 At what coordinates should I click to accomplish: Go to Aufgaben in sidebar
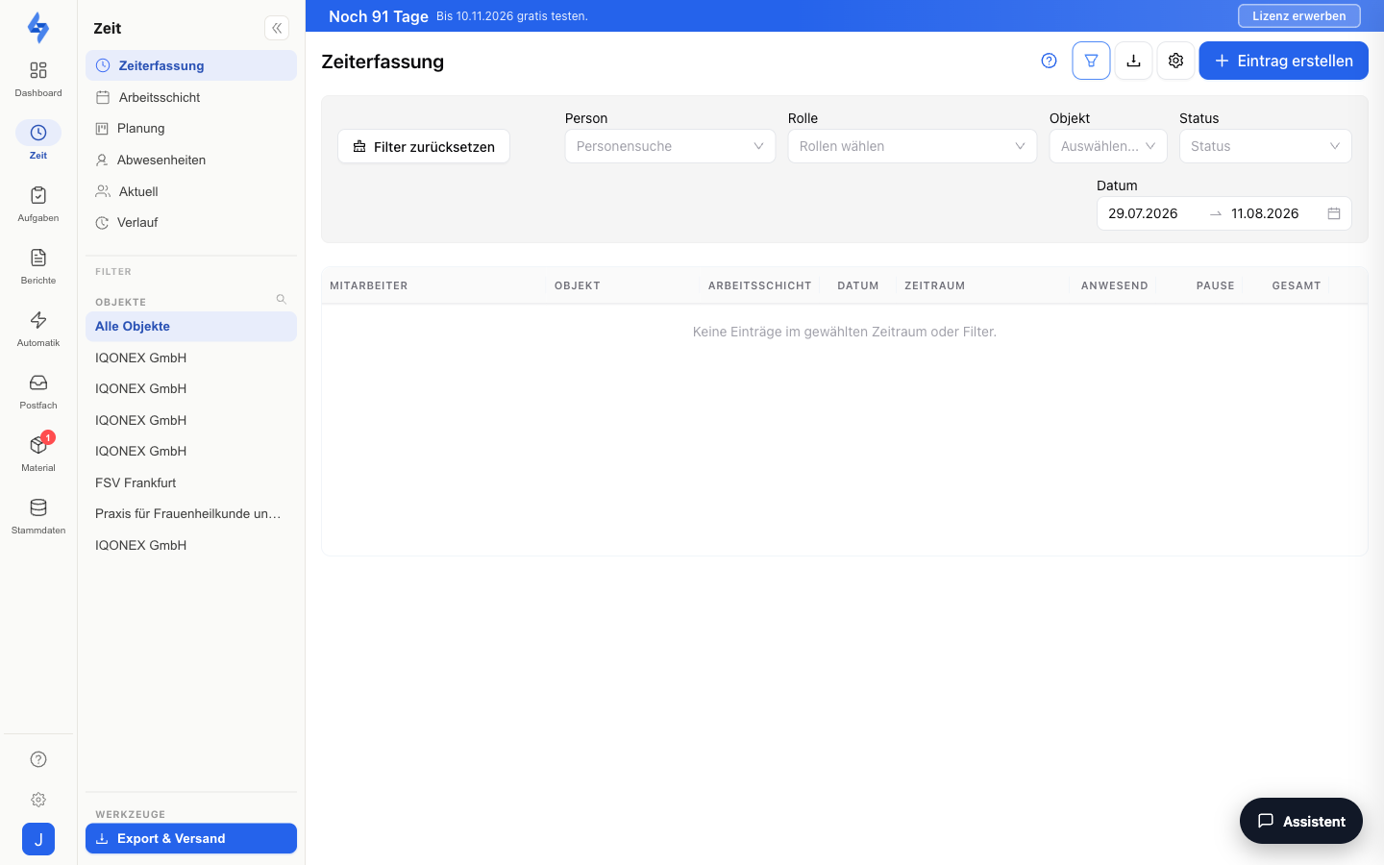point(38,204)
